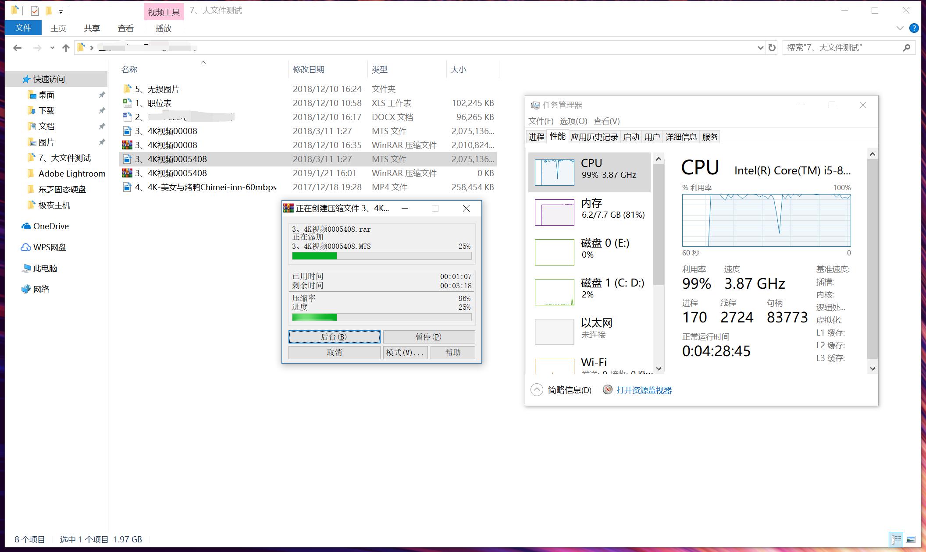
Task: Open recent locations dropdown arrow
Action: 52,48
